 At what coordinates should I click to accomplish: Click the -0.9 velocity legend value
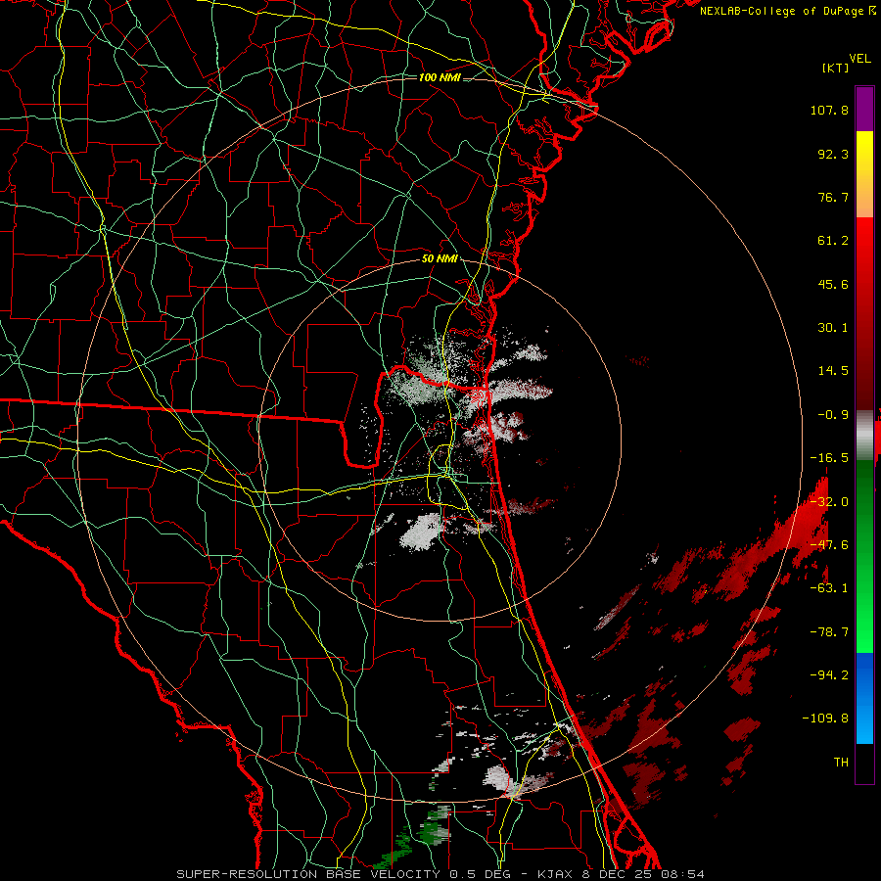point(833,415)
